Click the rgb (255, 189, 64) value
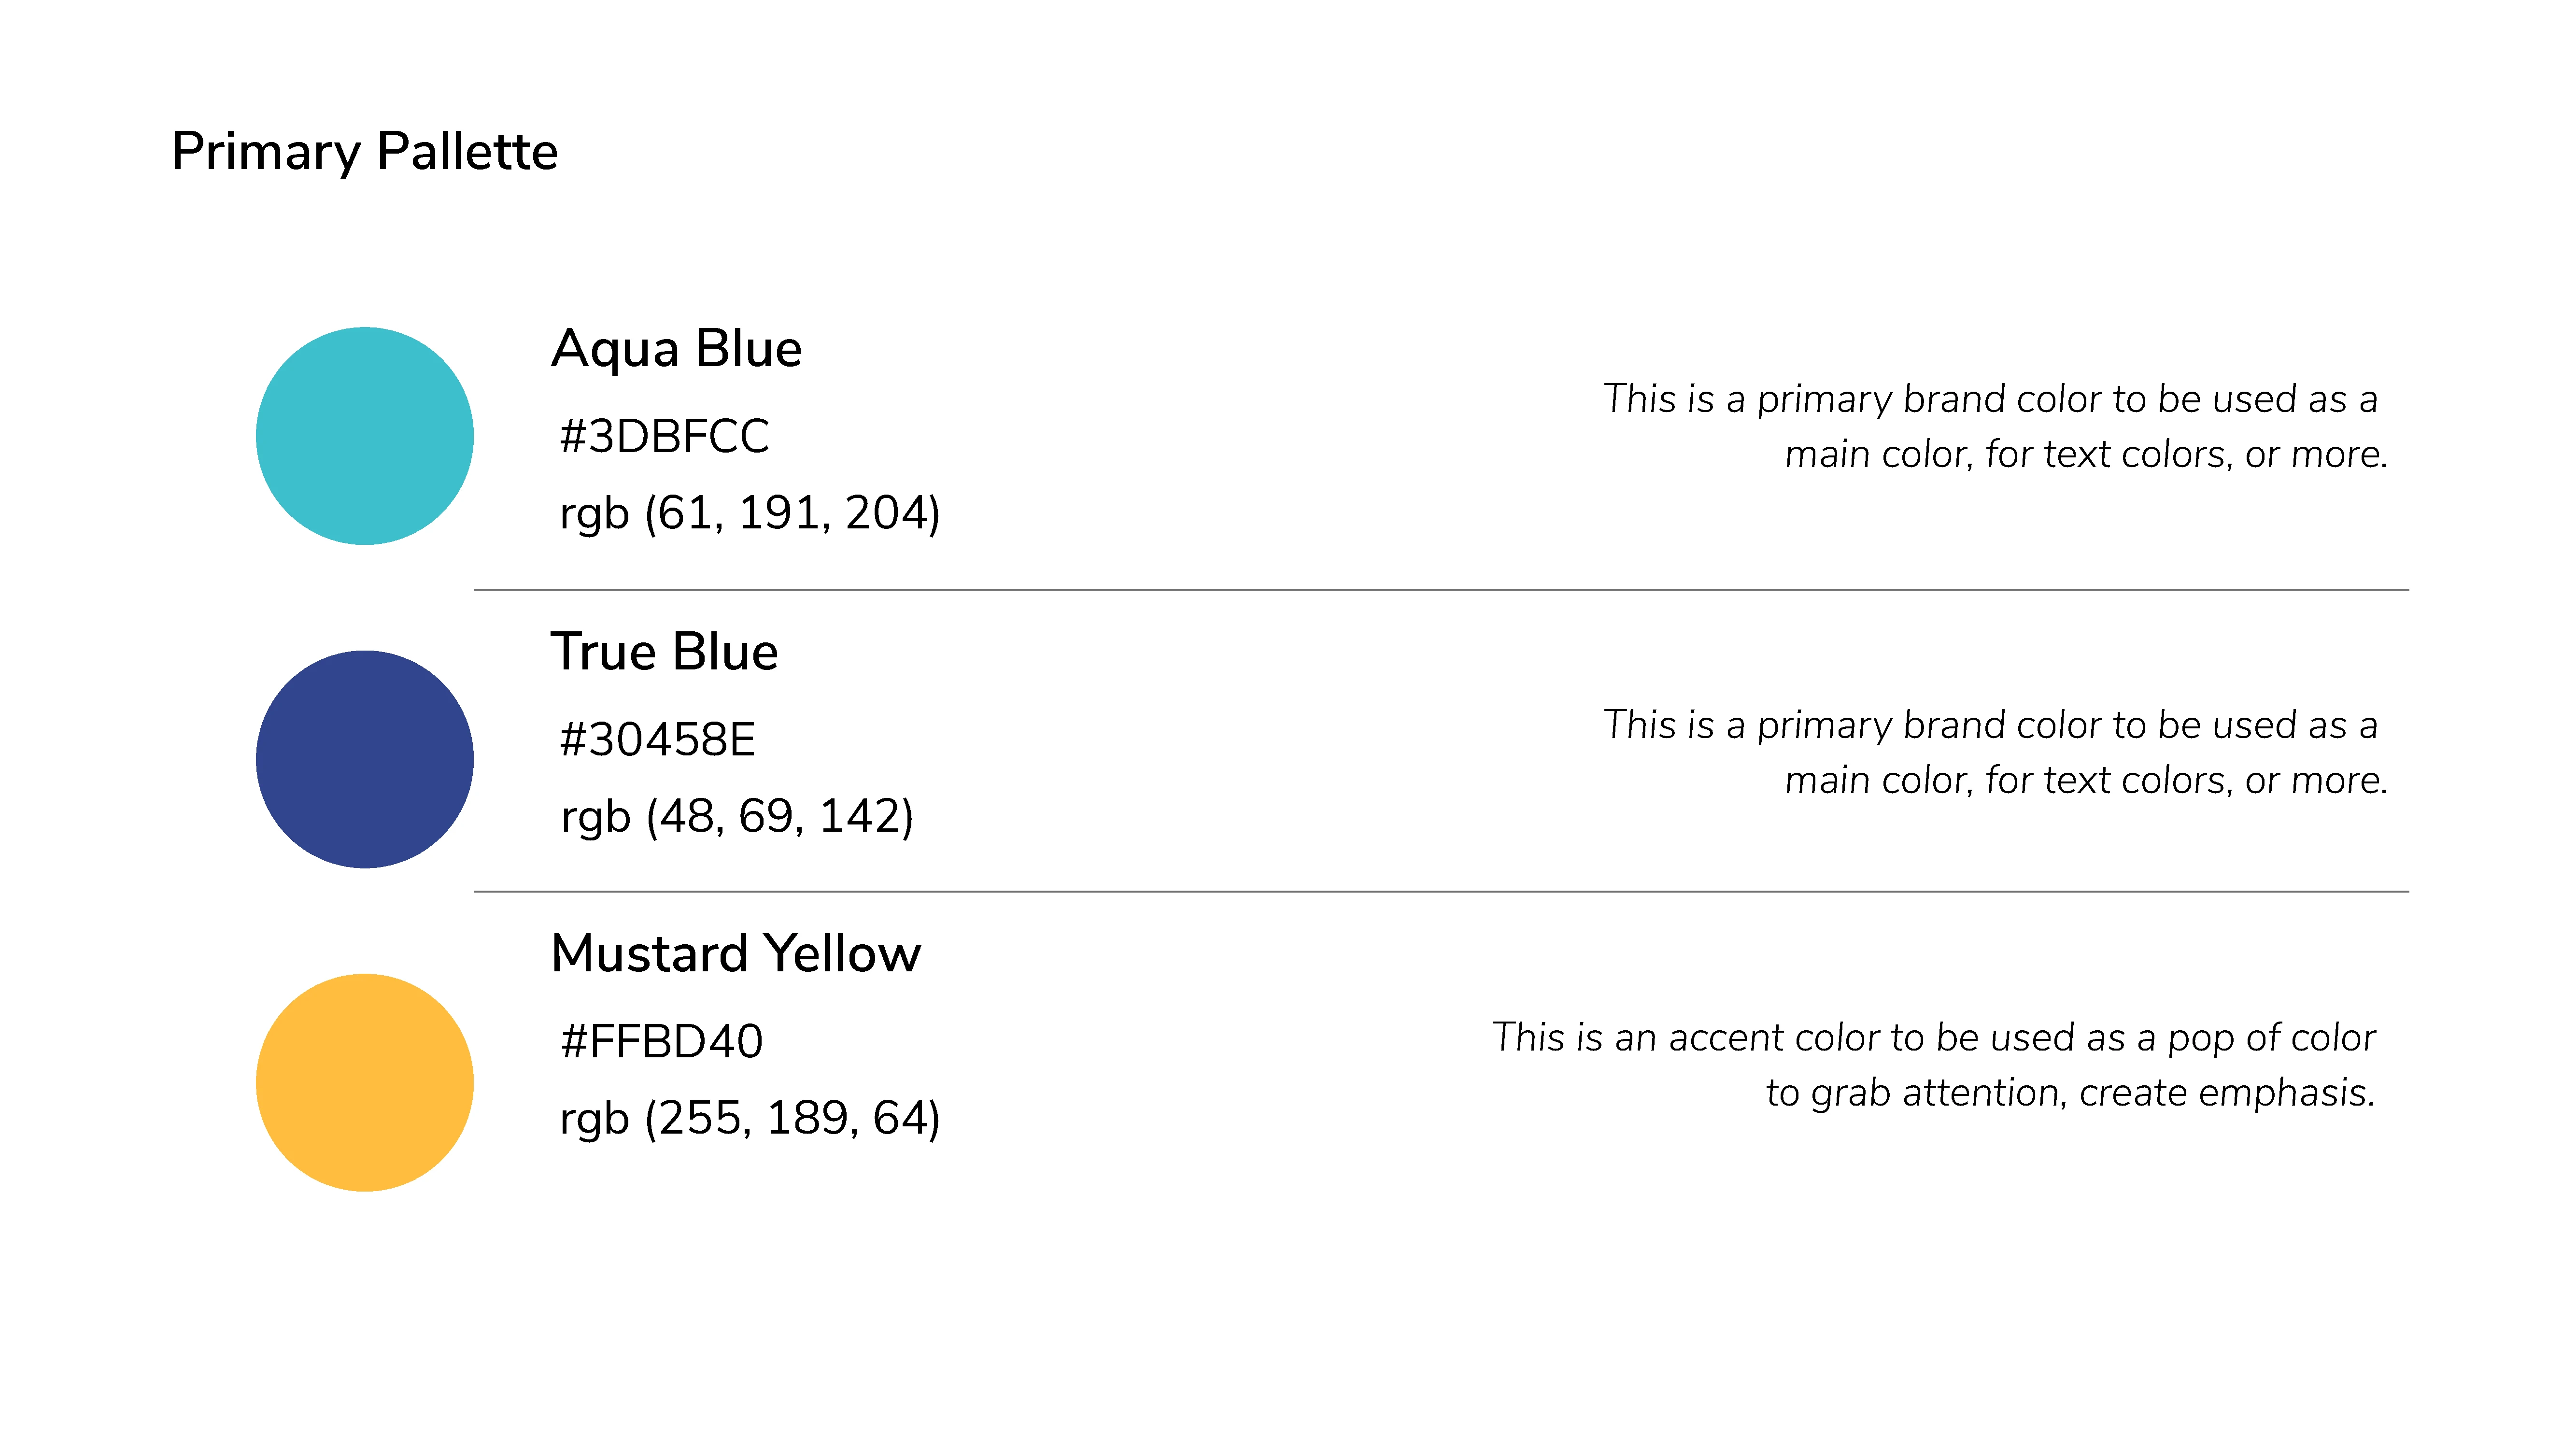The image size is (2576, 1449). tap(749, 1119)
